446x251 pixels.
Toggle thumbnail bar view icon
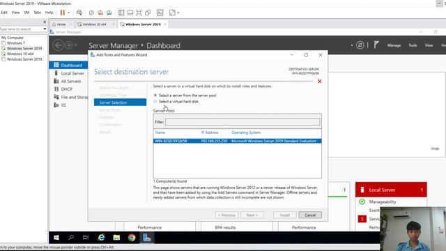click(x=130, y=13)
